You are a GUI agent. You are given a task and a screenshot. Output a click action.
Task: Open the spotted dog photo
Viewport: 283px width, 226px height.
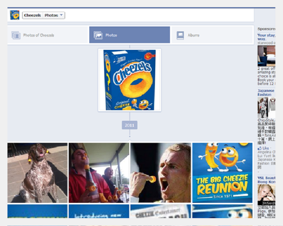tap(37, 173)
